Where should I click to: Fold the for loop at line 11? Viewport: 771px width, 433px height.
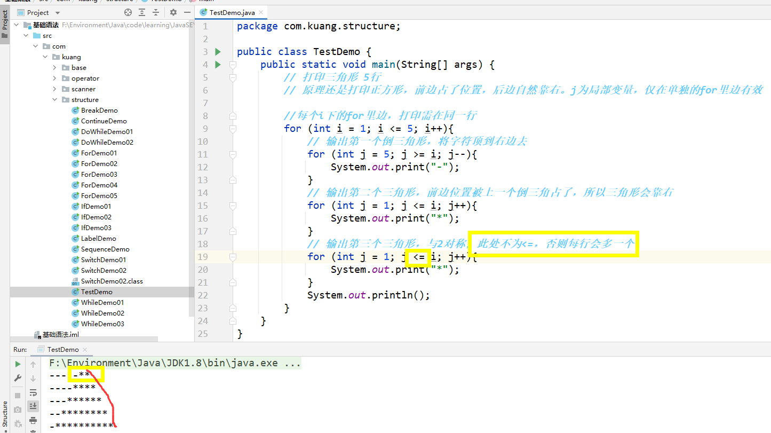click(x=233, y=154)
